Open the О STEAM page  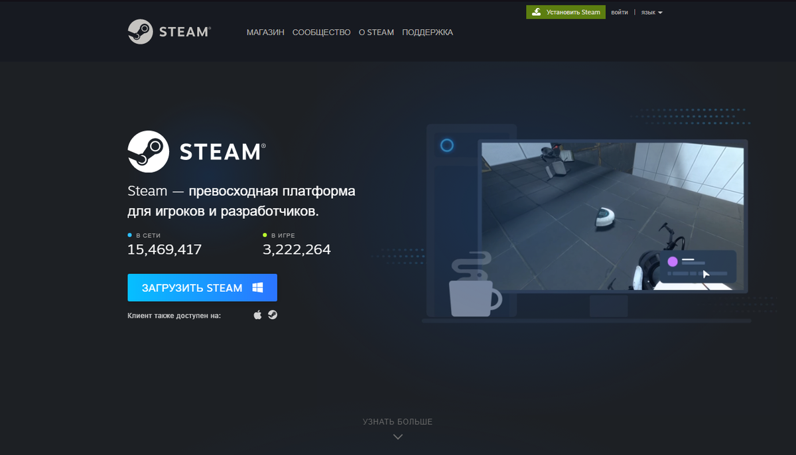click(376, 32)
